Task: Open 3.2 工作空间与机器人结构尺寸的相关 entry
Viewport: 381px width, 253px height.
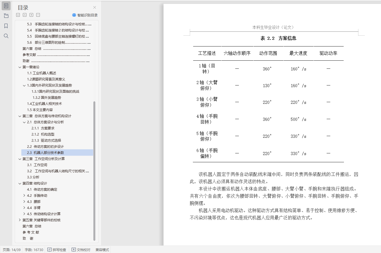Action: (58, 171)
